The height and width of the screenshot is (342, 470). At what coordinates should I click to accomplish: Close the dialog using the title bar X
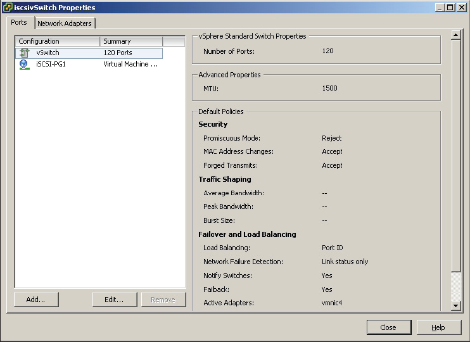click(461, 8)
